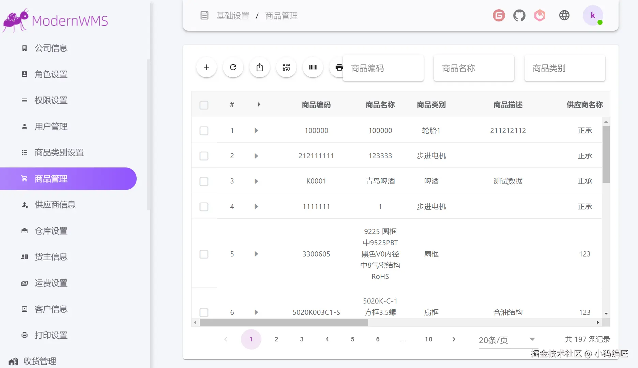Switch to 供应商信息 menu item
This screenshot has height=368, width=638.
56,205
